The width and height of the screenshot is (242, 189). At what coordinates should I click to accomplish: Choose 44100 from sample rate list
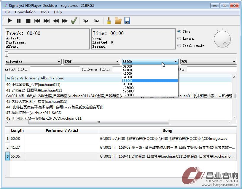pos(150,70)
